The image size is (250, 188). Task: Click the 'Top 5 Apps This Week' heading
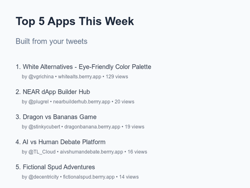(x=74, y=22)
